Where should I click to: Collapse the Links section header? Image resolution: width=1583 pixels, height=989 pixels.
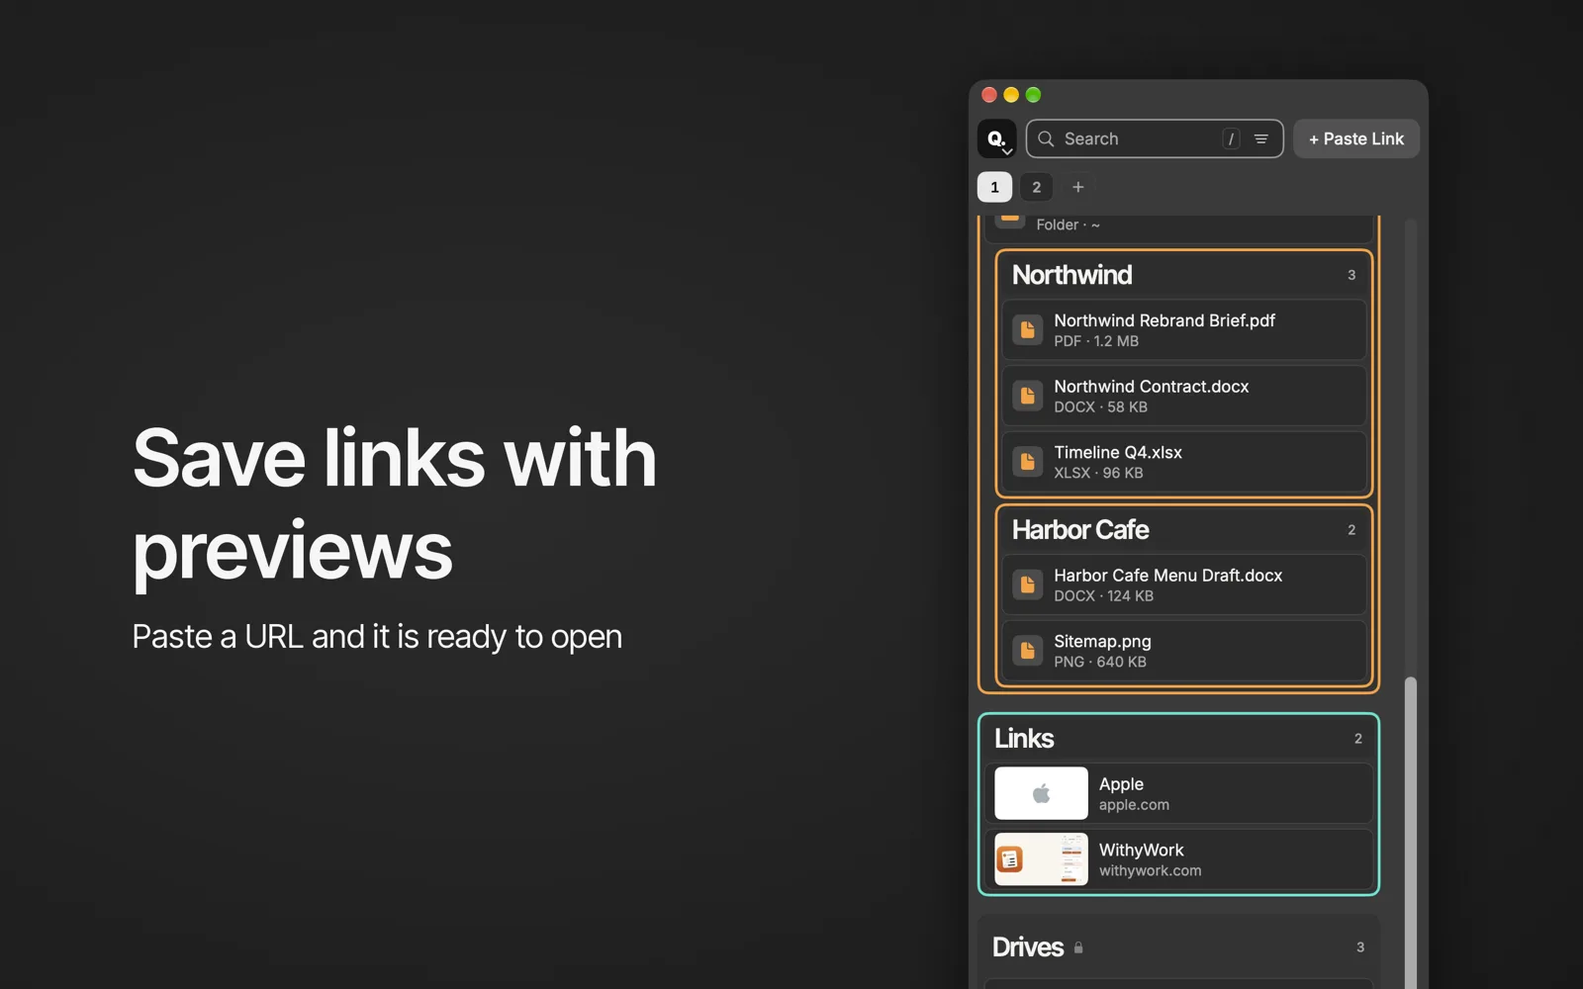tap(1178, 738)
